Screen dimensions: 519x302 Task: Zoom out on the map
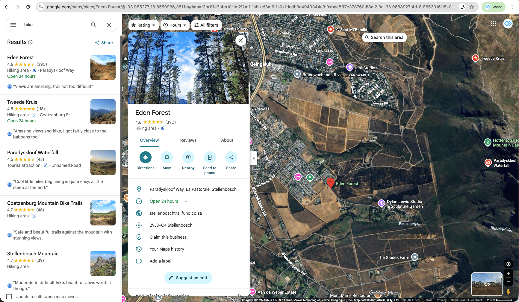point(508,282)
